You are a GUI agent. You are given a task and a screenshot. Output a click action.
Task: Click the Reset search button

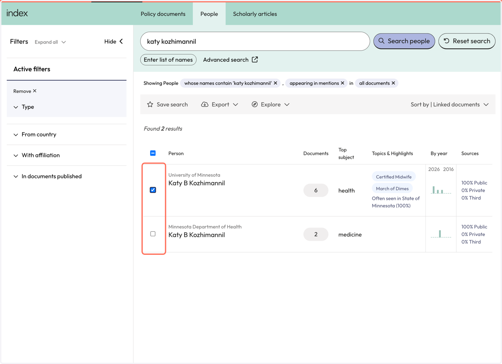click(467, 41)
